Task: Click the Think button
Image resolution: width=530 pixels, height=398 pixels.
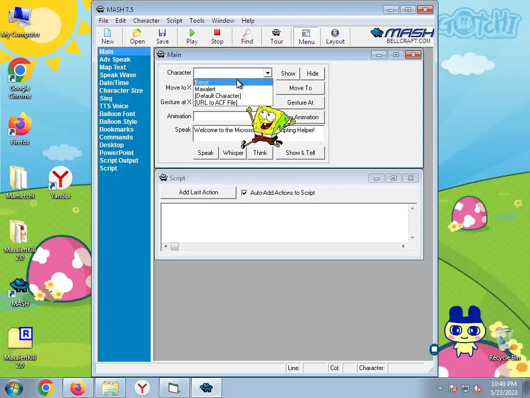Action: coord(260,153)
